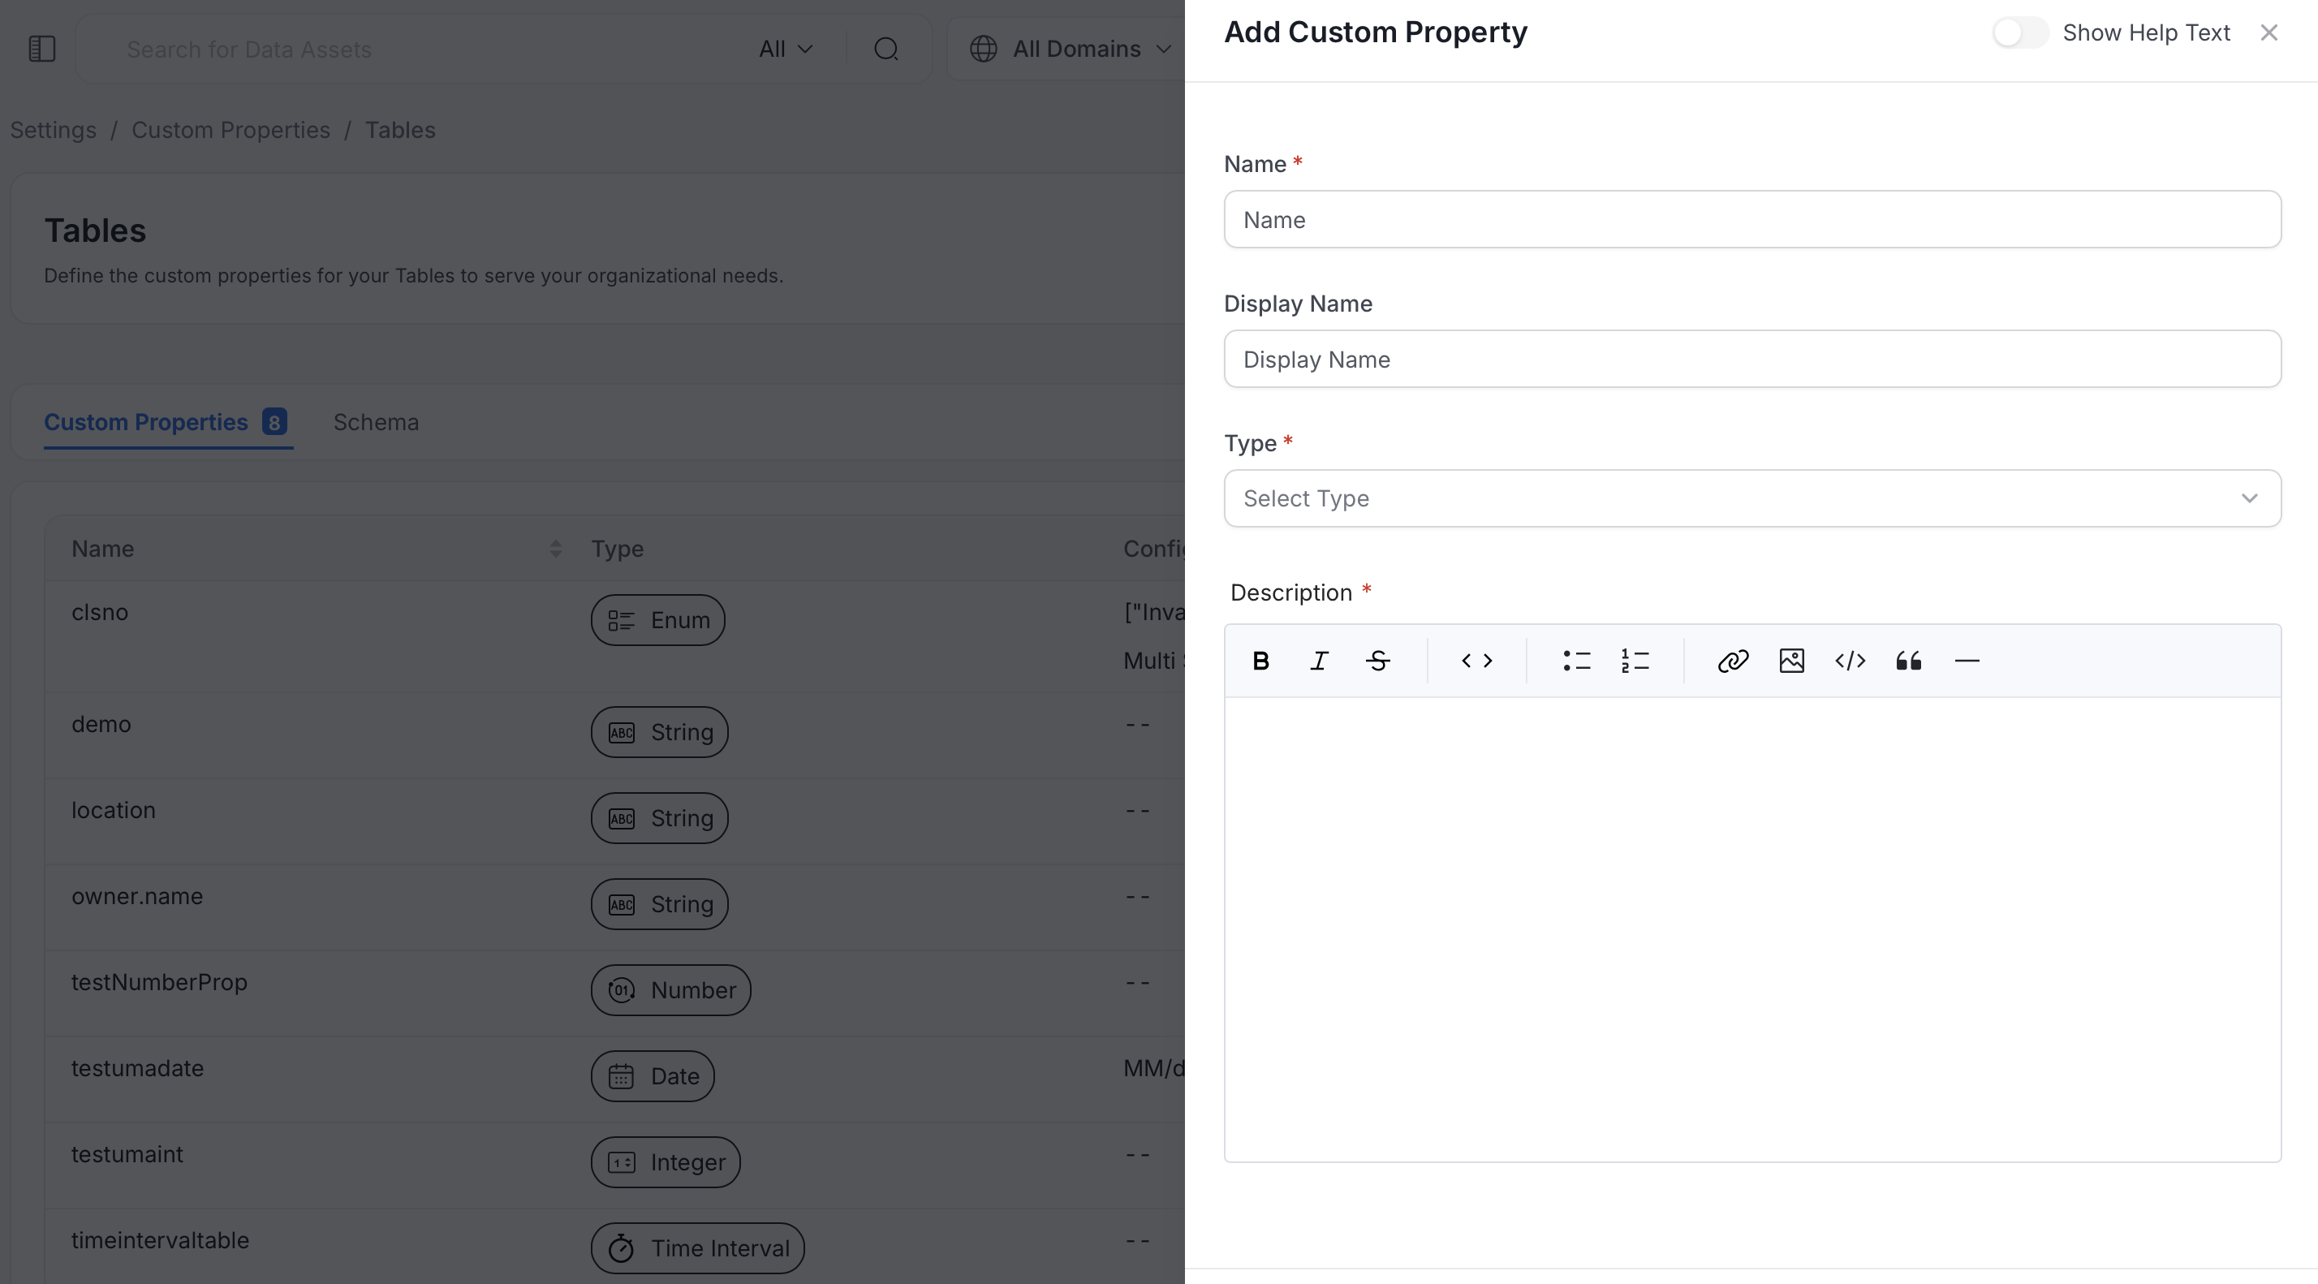Switch to the Schema tab
The height and width of the screenshot is (1284, 2318).
[376, 422]
